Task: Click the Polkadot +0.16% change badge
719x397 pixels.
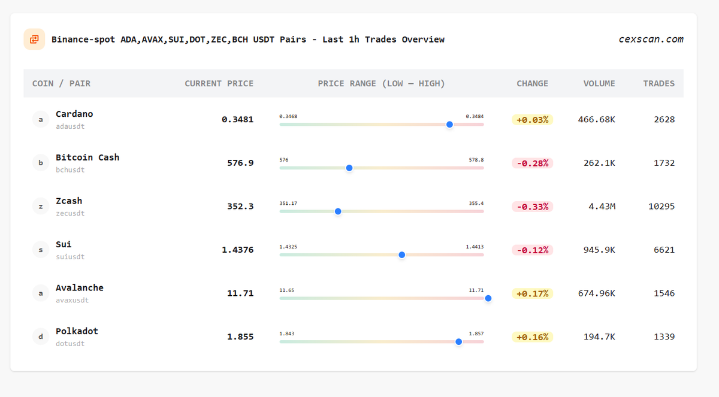Action: [532, 337]
